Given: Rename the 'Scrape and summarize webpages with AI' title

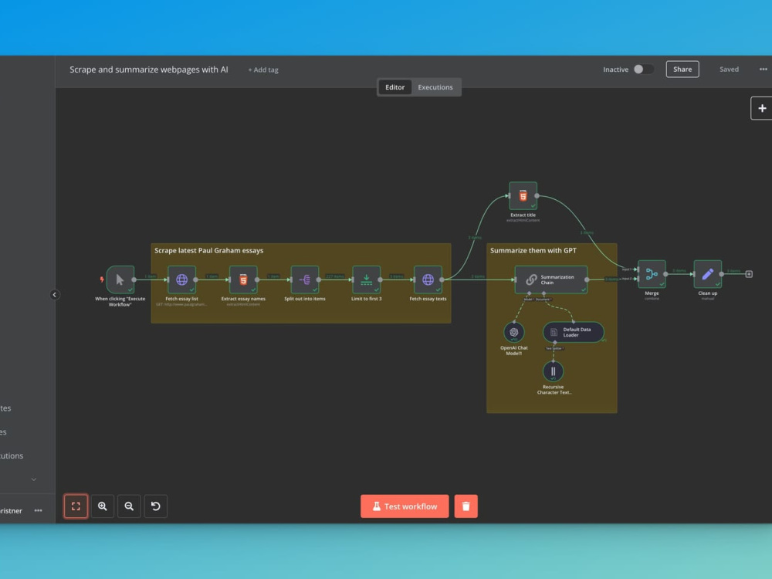Looking at the screenshot, I should point(149,69).
